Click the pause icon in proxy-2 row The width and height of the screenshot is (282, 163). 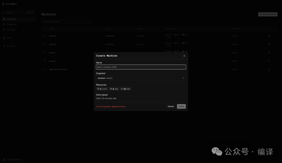pos(269,61)
